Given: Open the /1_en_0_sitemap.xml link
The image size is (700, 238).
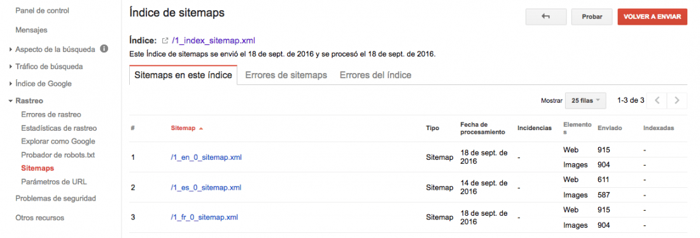Looking at the screenshot, I should coord(206,157).
